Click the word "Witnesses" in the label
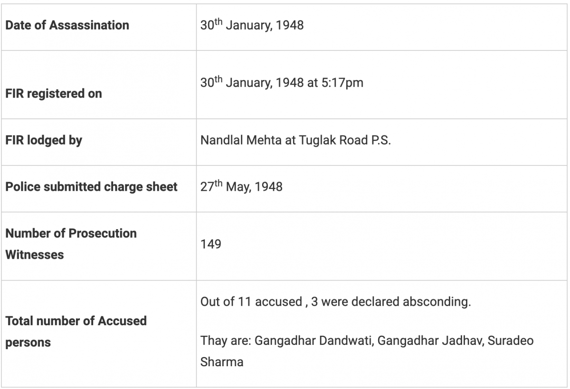Image resolution: width=570 pixels, height=389 pixels. [34, 254]
